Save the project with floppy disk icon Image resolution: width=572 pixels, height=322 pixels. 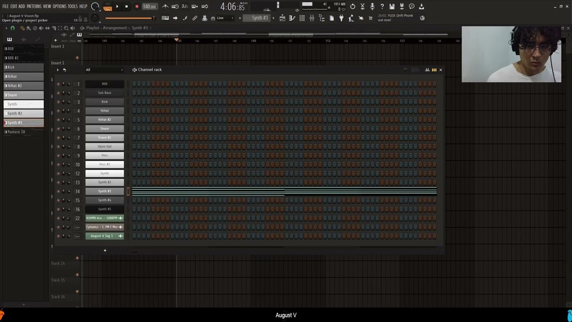coord(392,6)
